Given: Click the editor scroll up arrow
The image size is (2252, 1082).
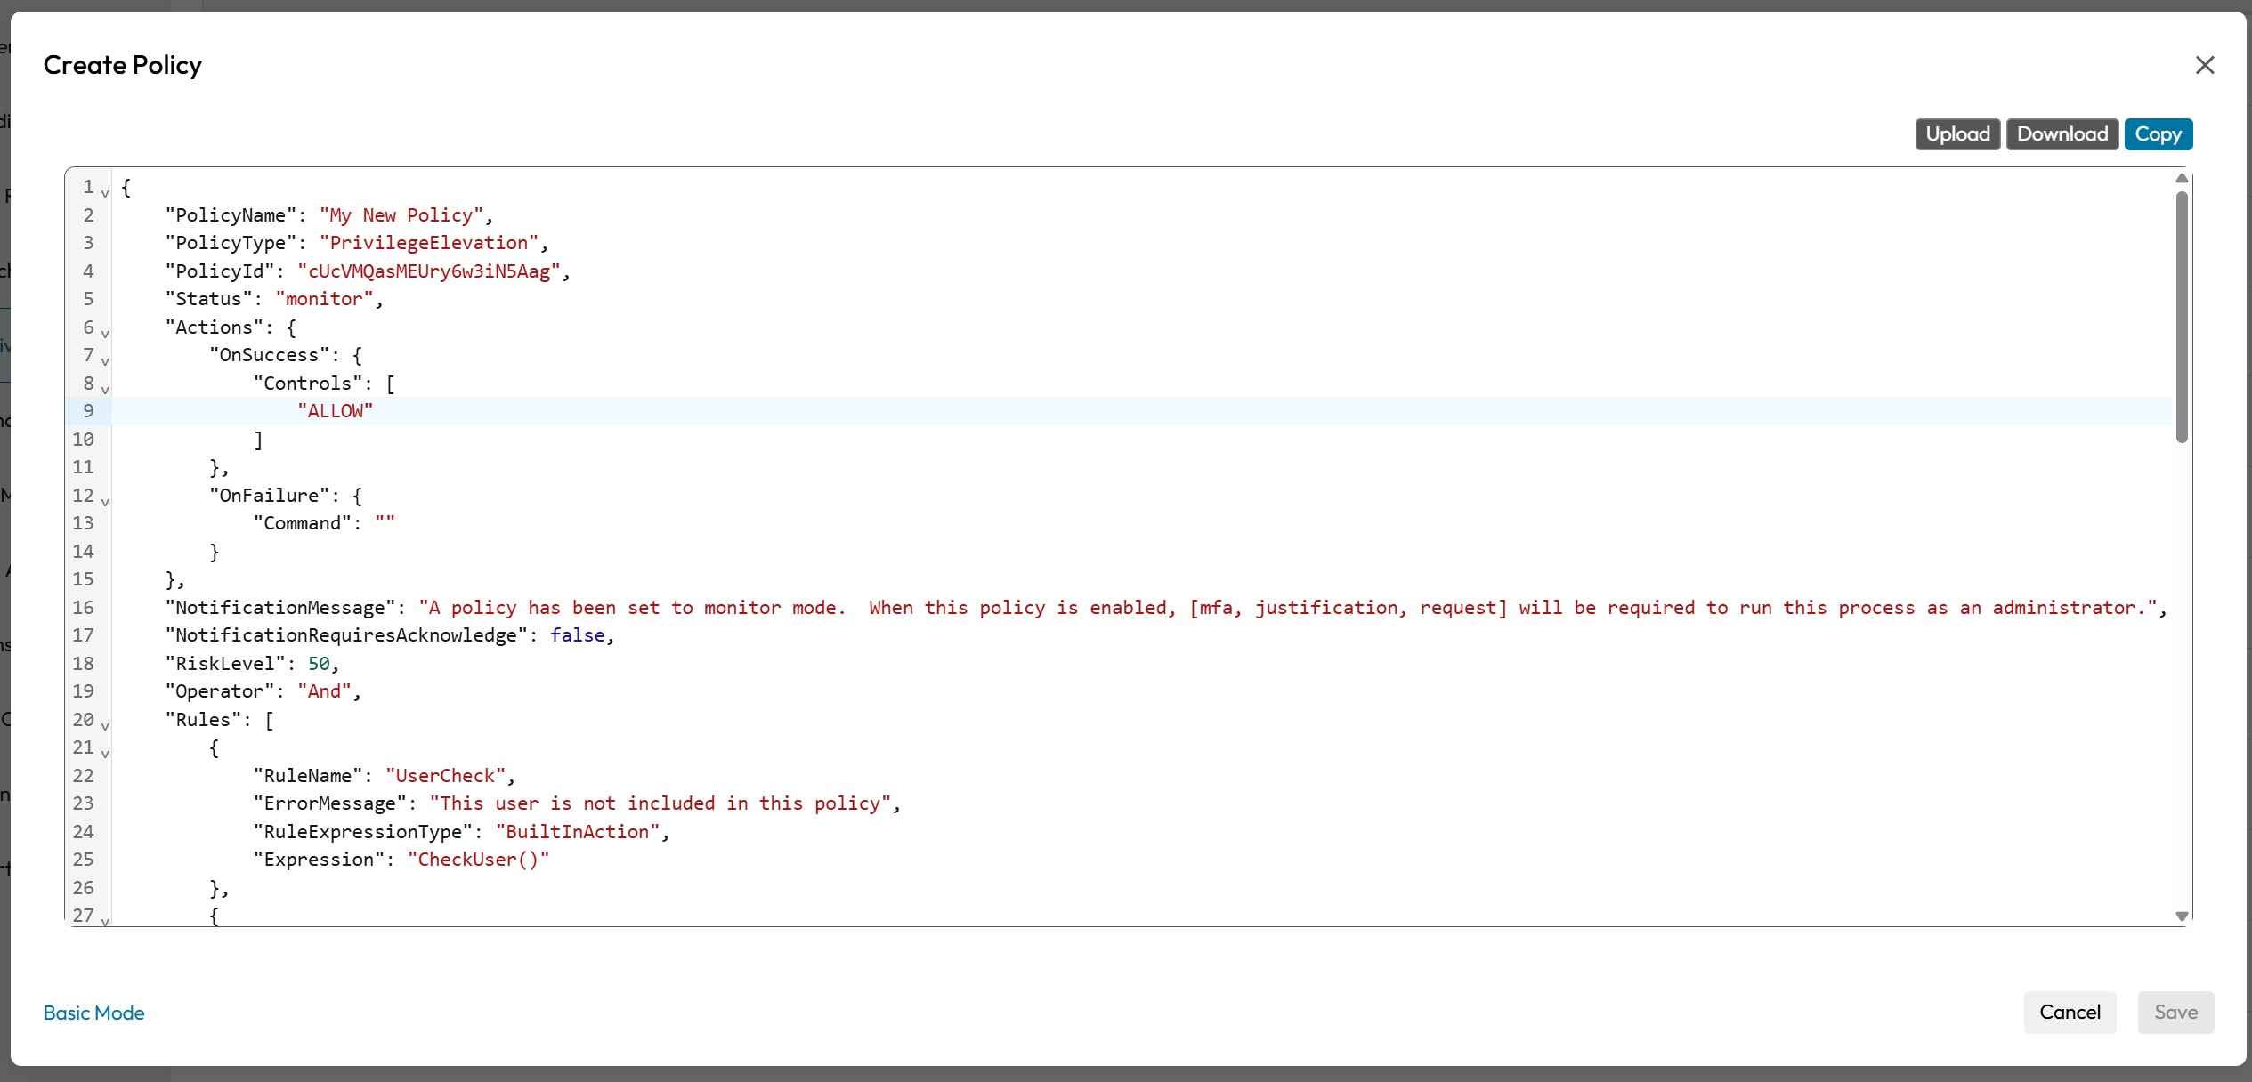Looking at the screenshot, I should pos(2182,179).
